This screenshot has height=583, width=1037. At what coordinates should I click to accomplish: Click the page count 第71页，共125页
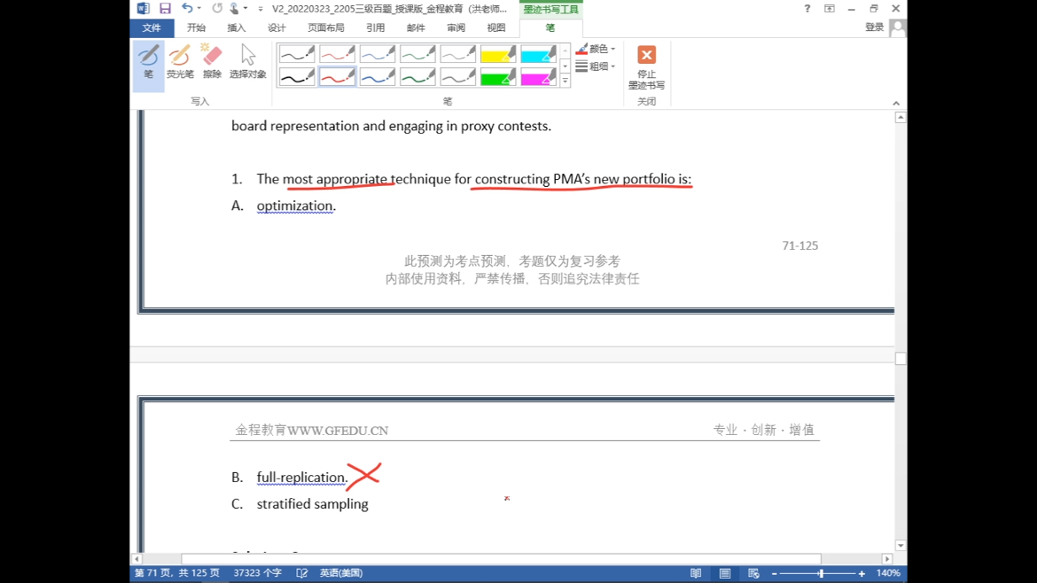pos(176,573)
